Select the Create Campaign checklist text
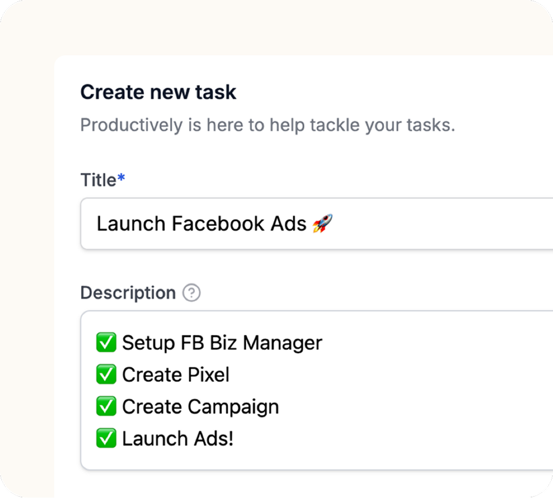 (200, 406)
